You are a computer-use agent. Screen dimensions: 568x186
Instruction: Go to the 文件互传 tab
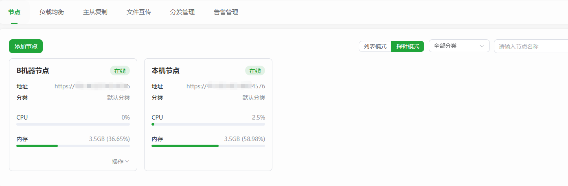pos(139,12)
